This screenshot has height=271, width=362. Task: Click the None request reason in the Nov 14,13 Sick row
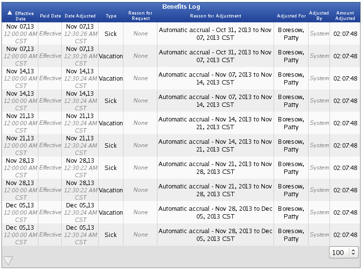tap(140, 101)
